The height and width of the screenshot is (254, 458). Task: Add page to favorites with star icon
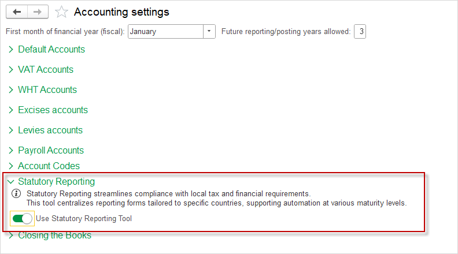point(61,12)
